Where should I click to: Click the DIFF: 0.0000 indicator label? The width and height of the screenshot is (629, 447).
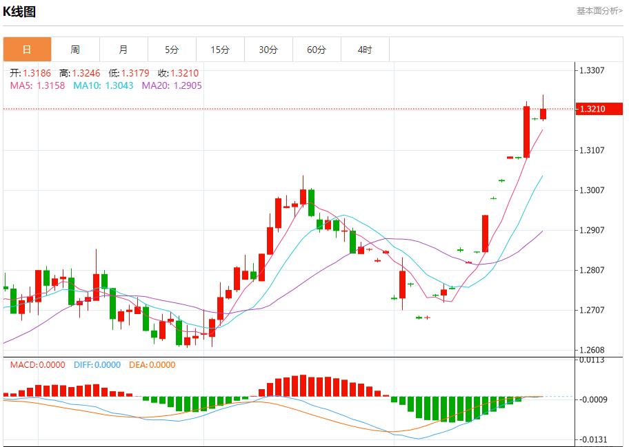tap(97, 365)
